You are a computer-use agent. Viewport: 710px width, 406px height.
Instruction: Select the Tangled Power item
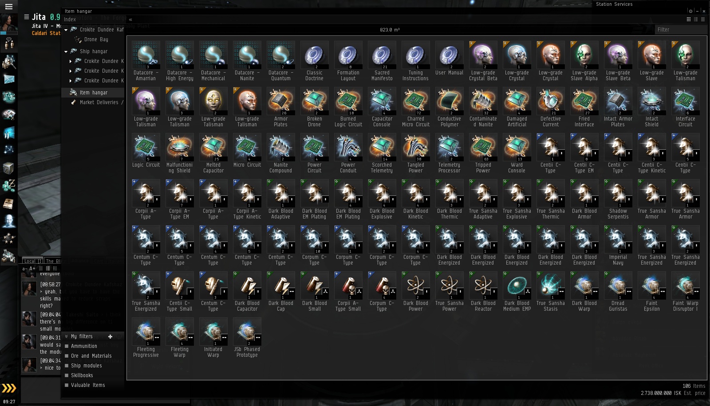(x=416, y=153)
